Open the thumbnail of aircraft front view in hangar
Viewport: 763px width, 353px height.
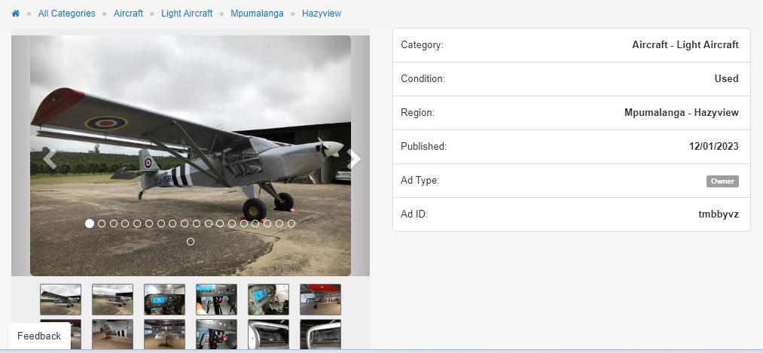tap(164, 334)
